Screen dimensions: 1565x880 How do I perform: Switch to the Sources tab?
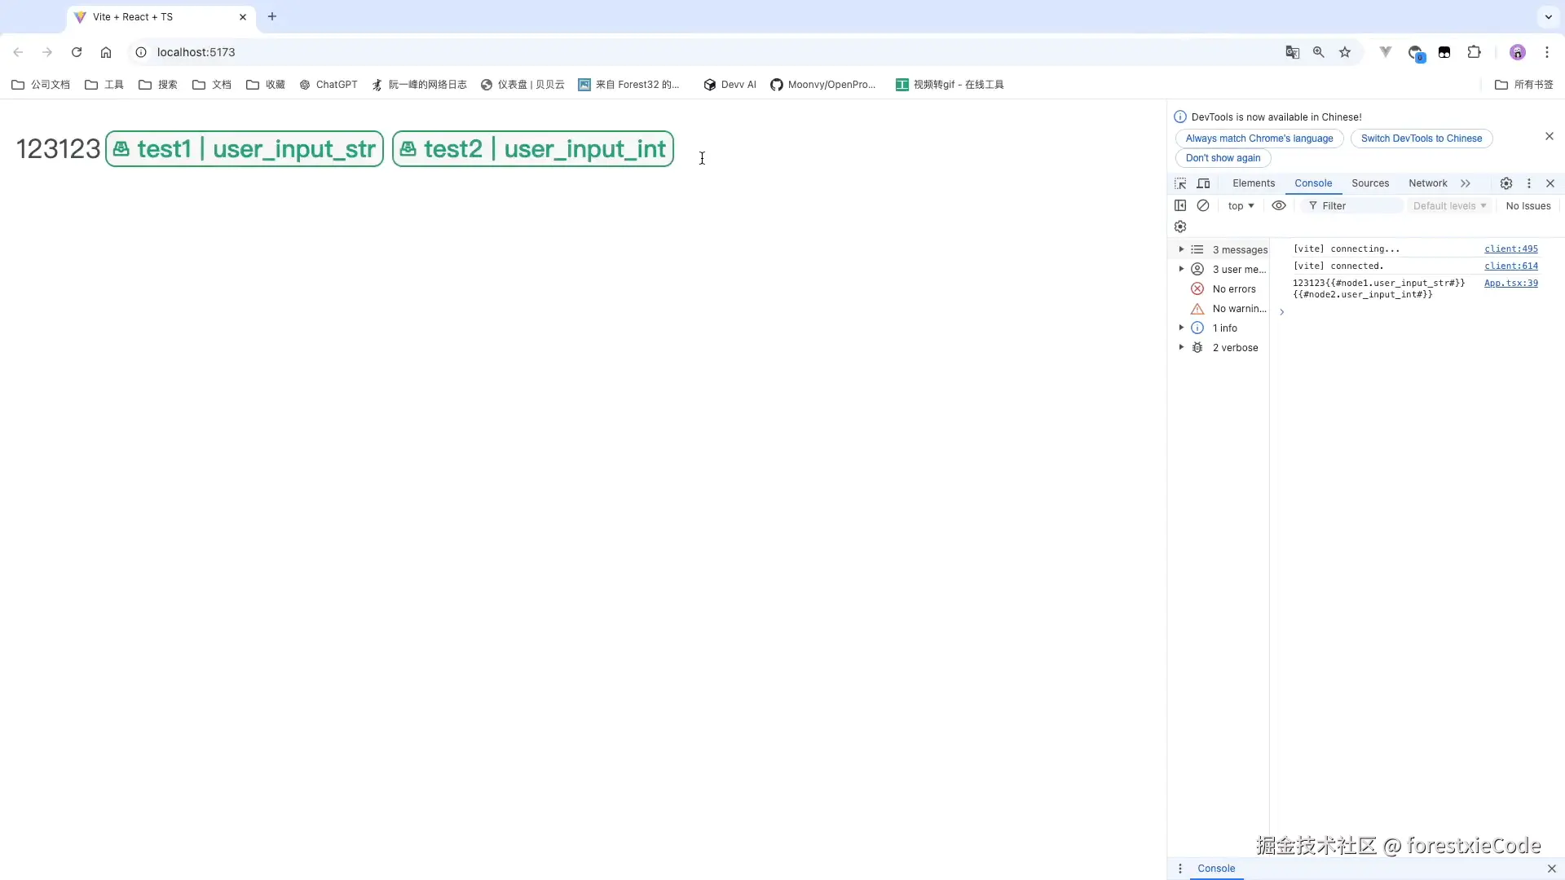(1370, 183)
